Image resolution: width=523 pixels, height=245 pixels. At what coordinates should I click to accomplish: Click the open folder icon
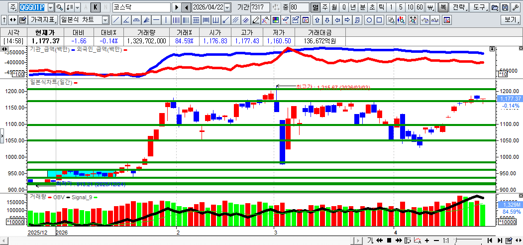494,7
